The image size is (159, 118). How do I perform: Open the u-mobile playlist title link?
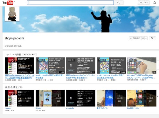pos(70,108)
